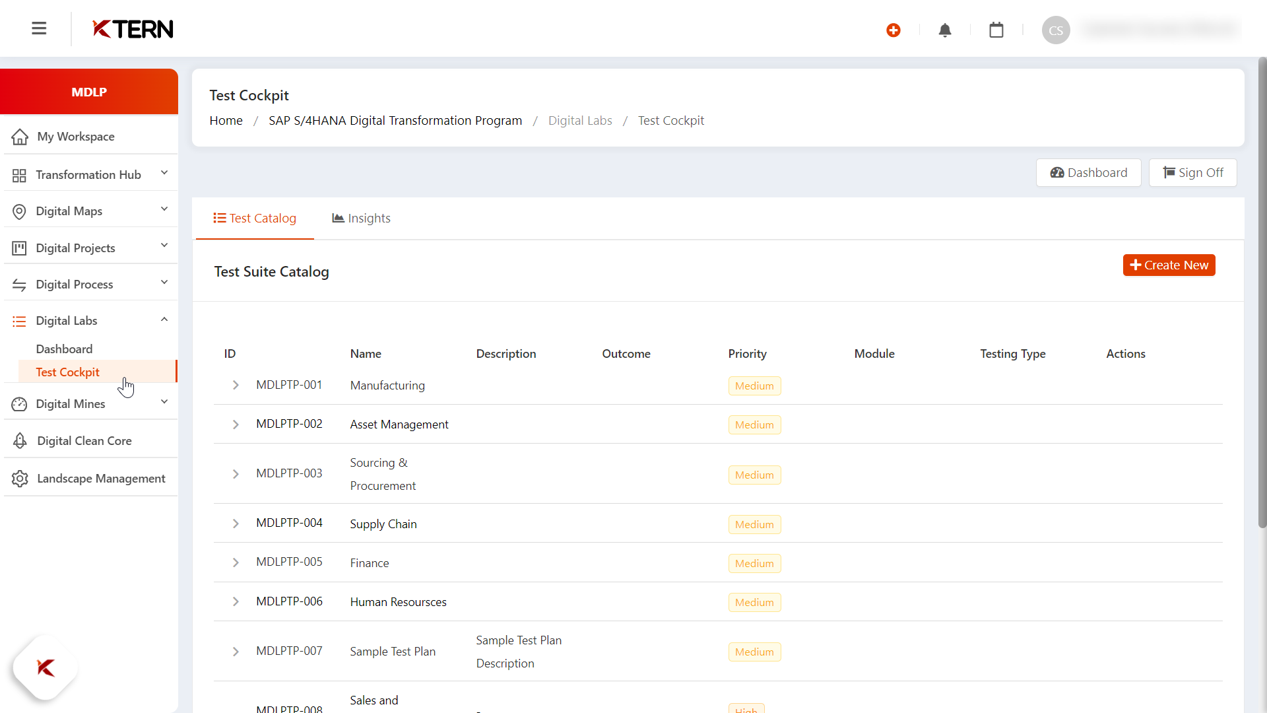
Task: Expand row MDLPTP-002 Asset Management
Action: click(x=236, y=424)
